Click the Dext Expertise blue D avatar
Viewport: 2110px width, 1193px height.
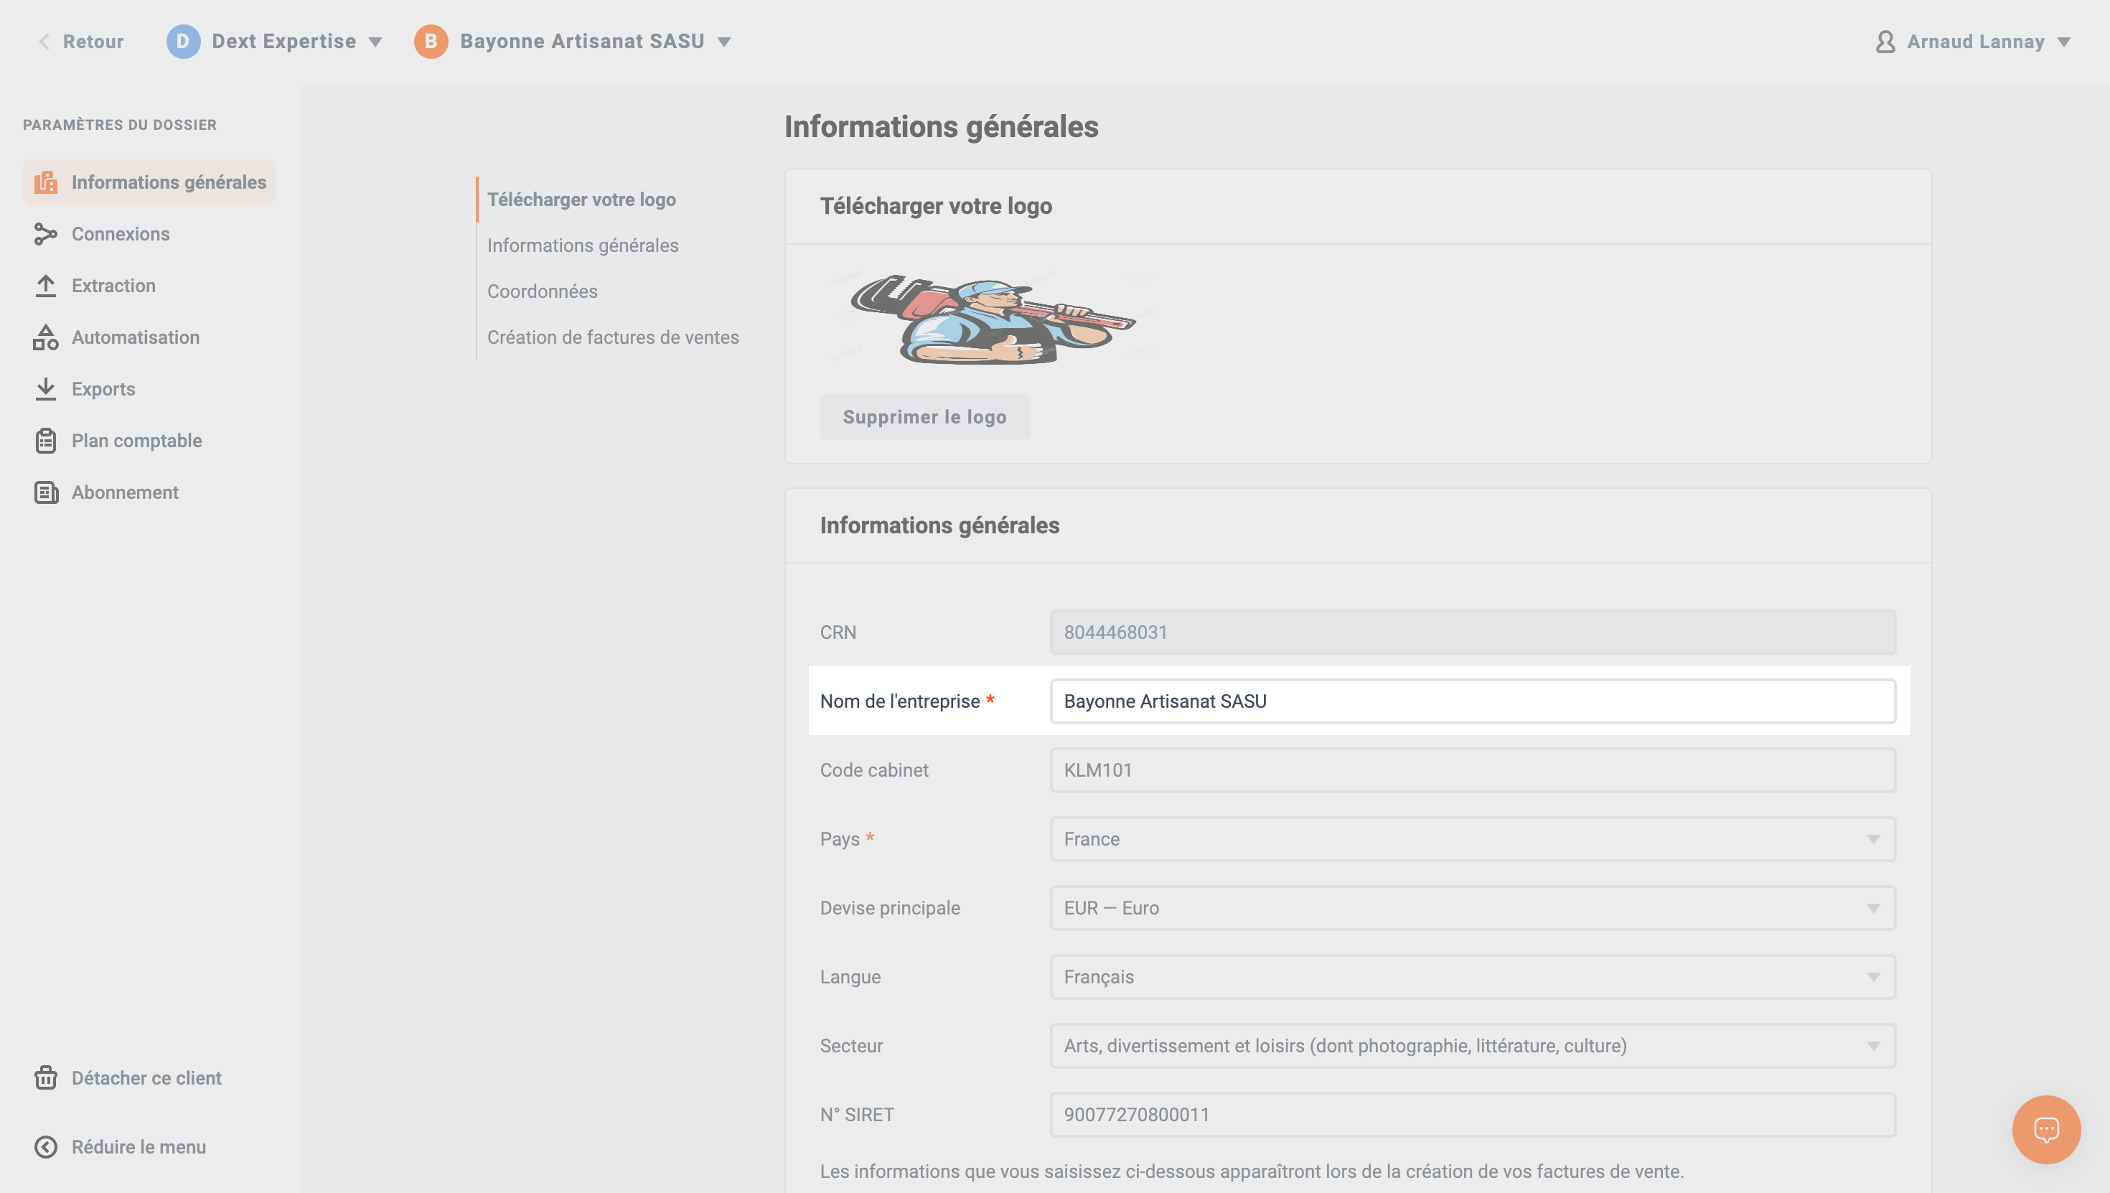coord(183,41)
